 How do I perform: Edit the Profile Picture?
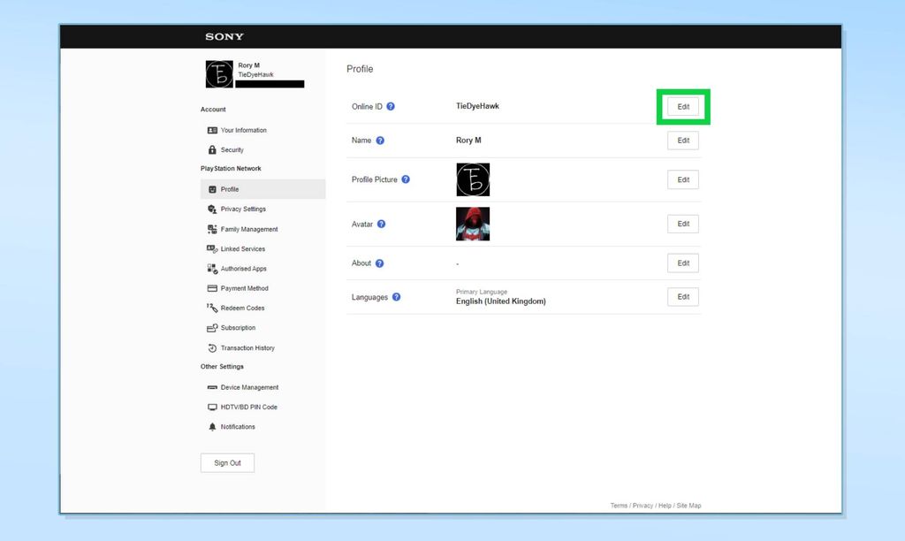[x=683, y=179]
